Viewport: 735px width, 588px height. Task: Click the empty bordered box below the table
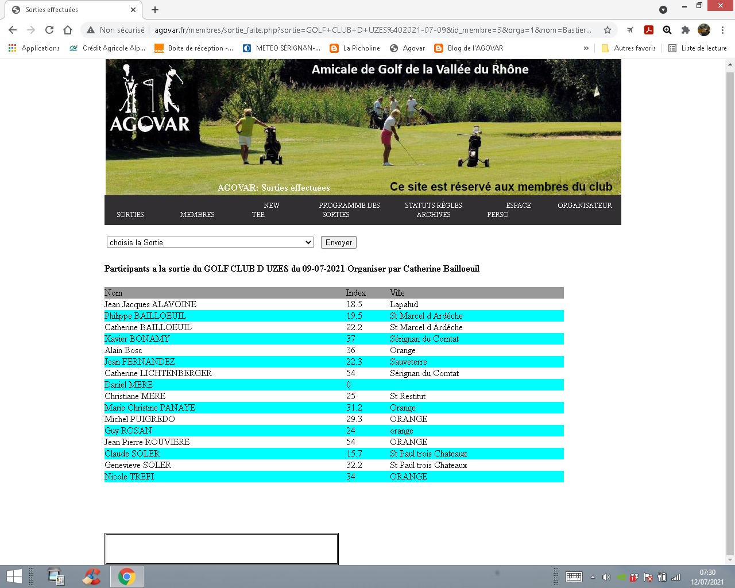[x=222, y=549]
